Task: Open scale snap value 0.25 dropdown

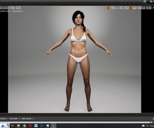Action: [x=143, y=8]
